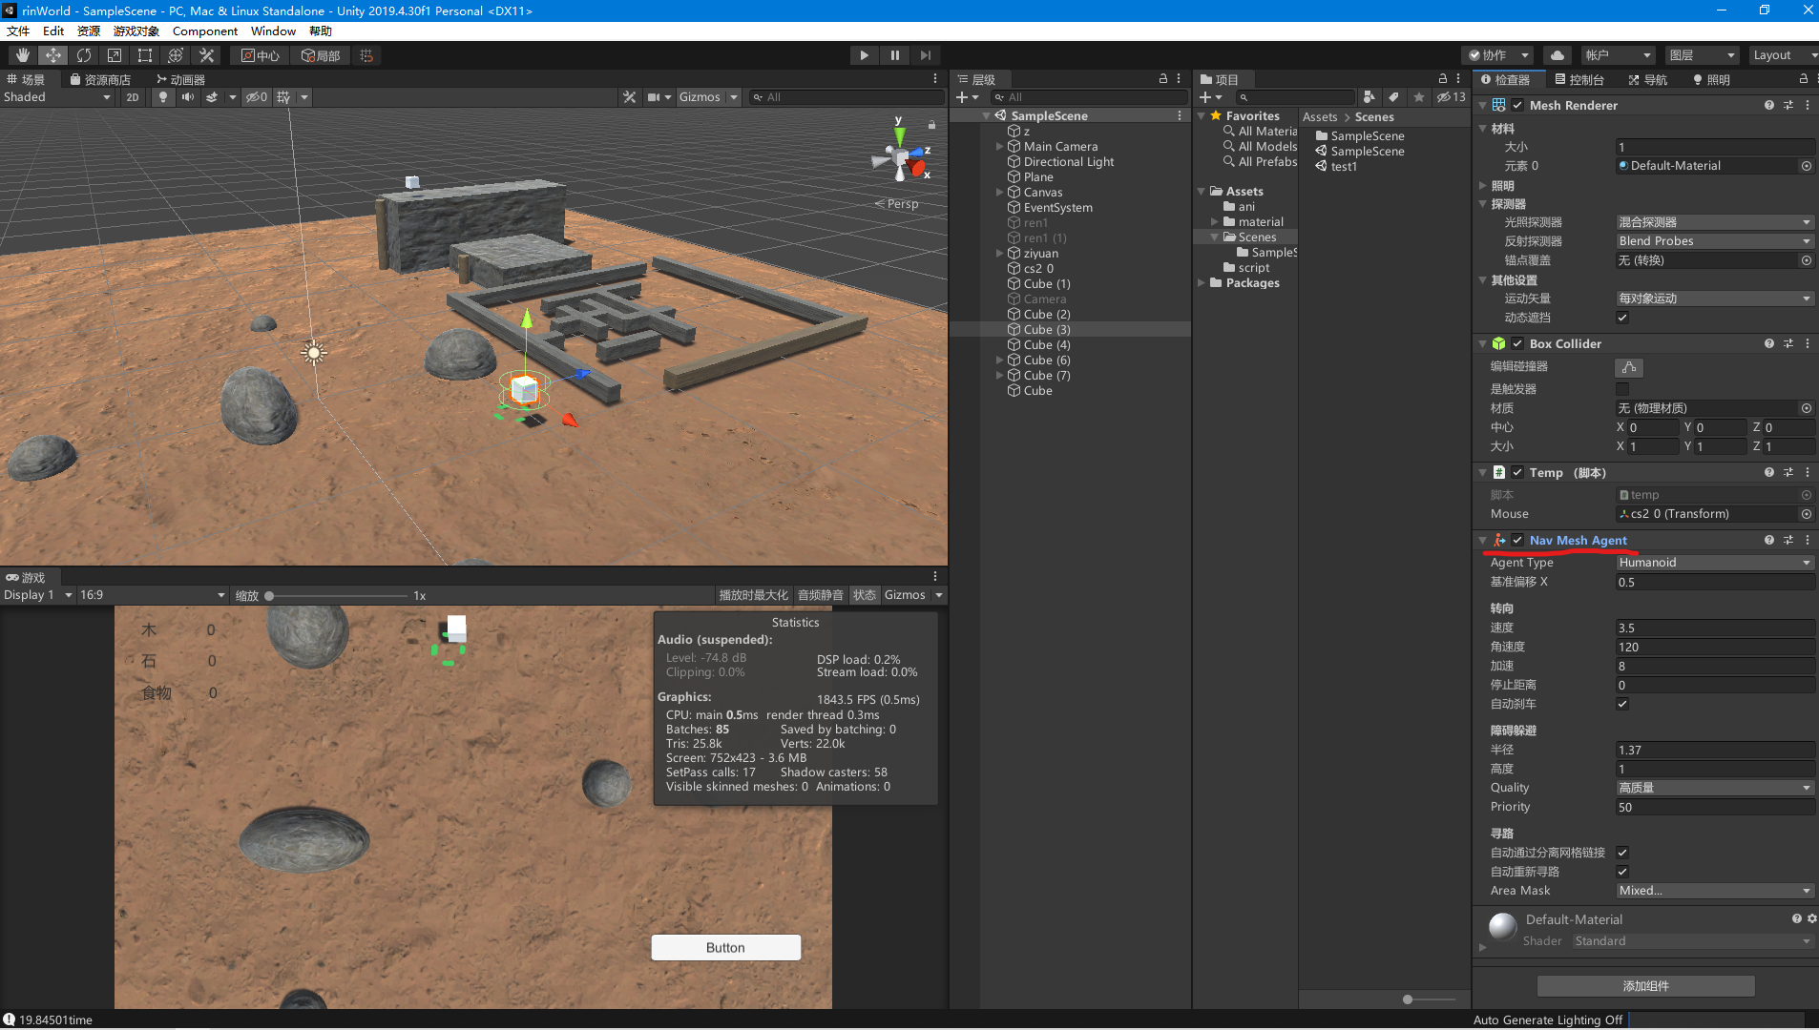The width and height of the screenshot is (1819, 1030).
Task: Click Button in Game view
Action: pyautogui.click(x=725, y=948)
